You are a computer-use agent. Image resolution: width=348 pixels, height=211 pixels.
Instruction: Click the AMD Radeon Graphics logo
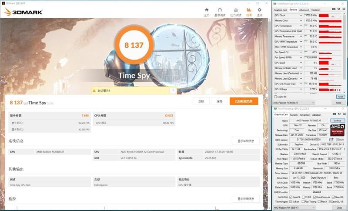coord(338,130)
